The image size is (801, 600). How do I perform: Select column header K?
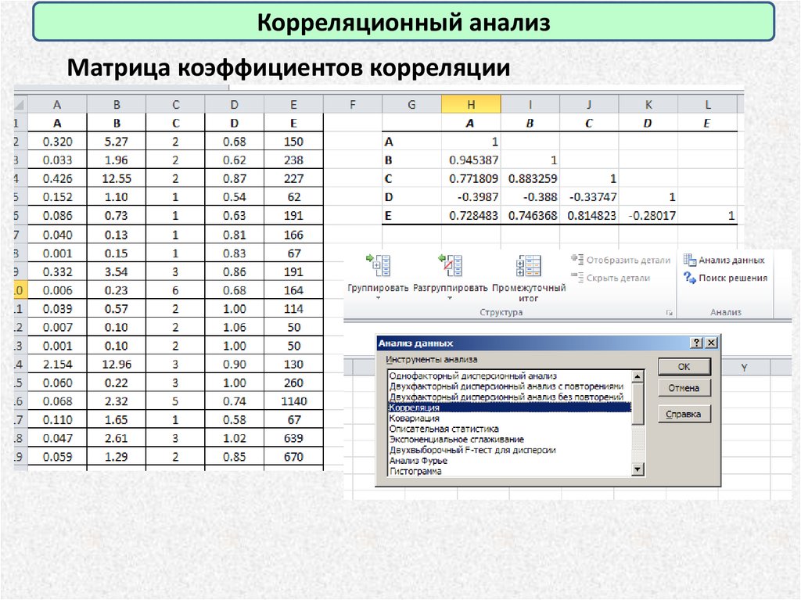[648, 105]
